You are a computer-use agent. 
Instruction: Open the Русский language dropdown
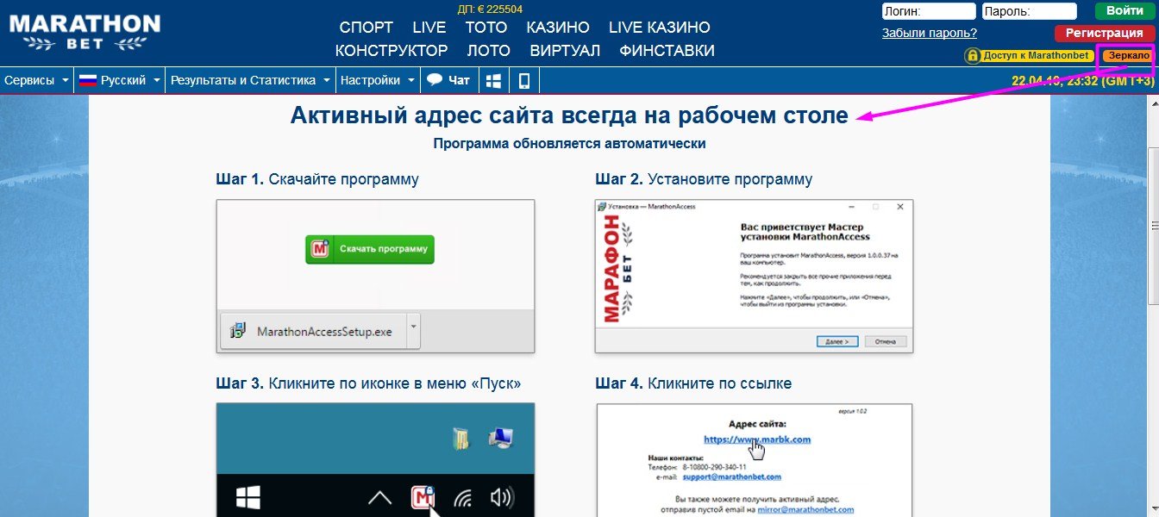click(119, 80)
